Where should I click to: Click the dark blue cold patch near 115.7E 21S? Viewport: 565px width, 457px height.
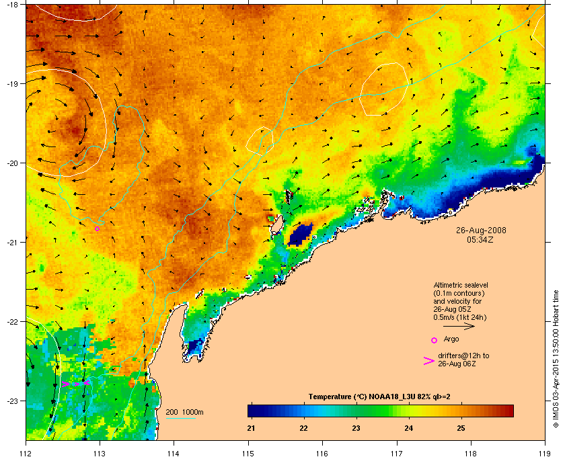pos(301,234)
